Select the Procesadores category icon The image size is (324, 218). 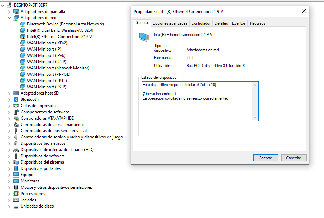tap(15, 194)
